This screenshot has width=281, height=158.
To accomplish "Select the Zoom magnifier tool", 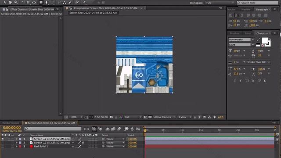I will pos(16,3).
